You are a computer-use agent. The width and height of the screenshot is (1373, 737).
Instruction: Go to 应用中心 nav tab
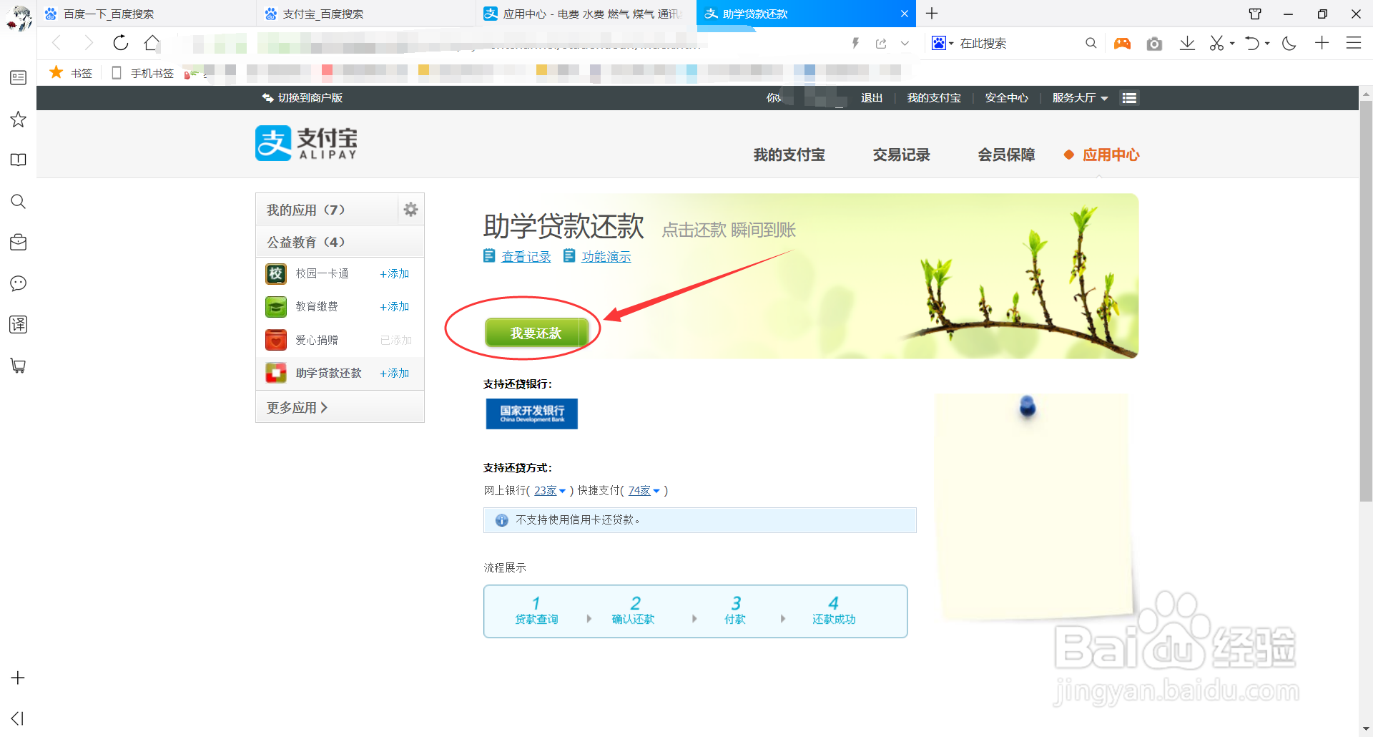pos(1111,155)
